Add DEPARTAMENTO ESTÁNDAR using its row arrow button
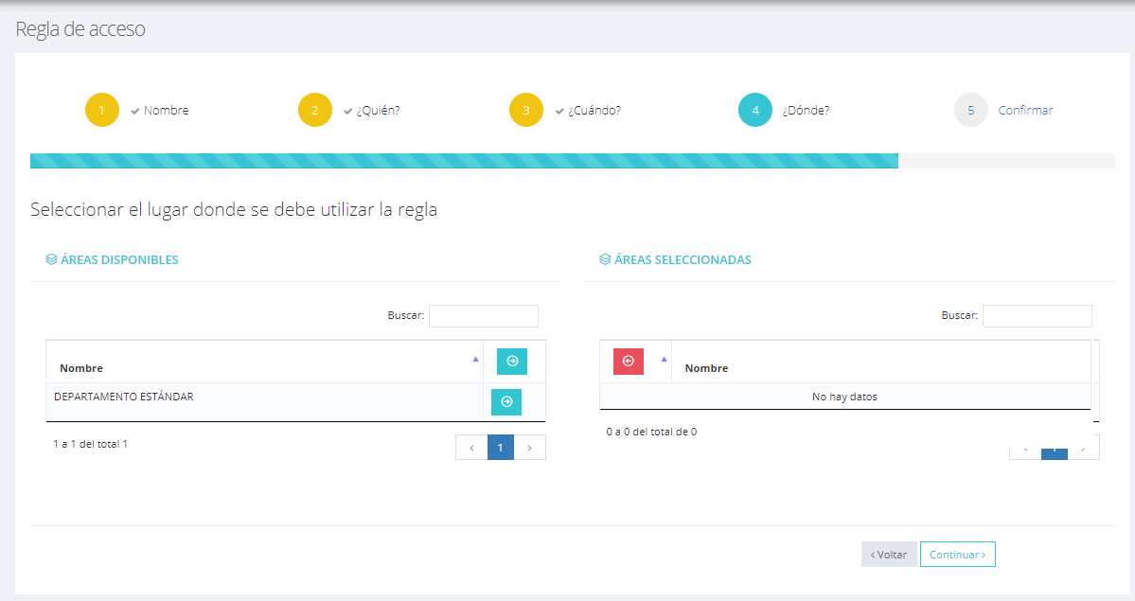Viewport: 1135px width, 601px height. [x=506, y=402]
